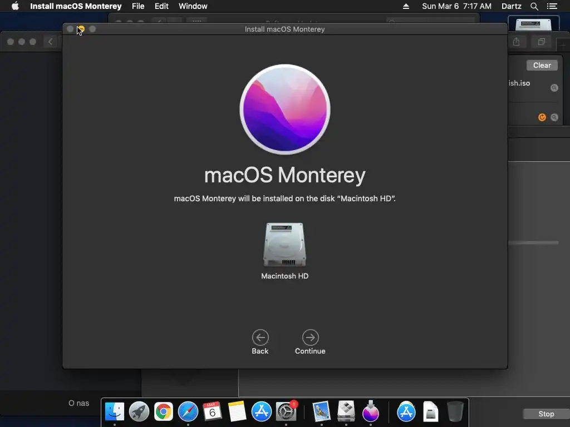Click the eject icon in menu bar
The height and width of the screenshot is (427, 570).
point(406,6)
